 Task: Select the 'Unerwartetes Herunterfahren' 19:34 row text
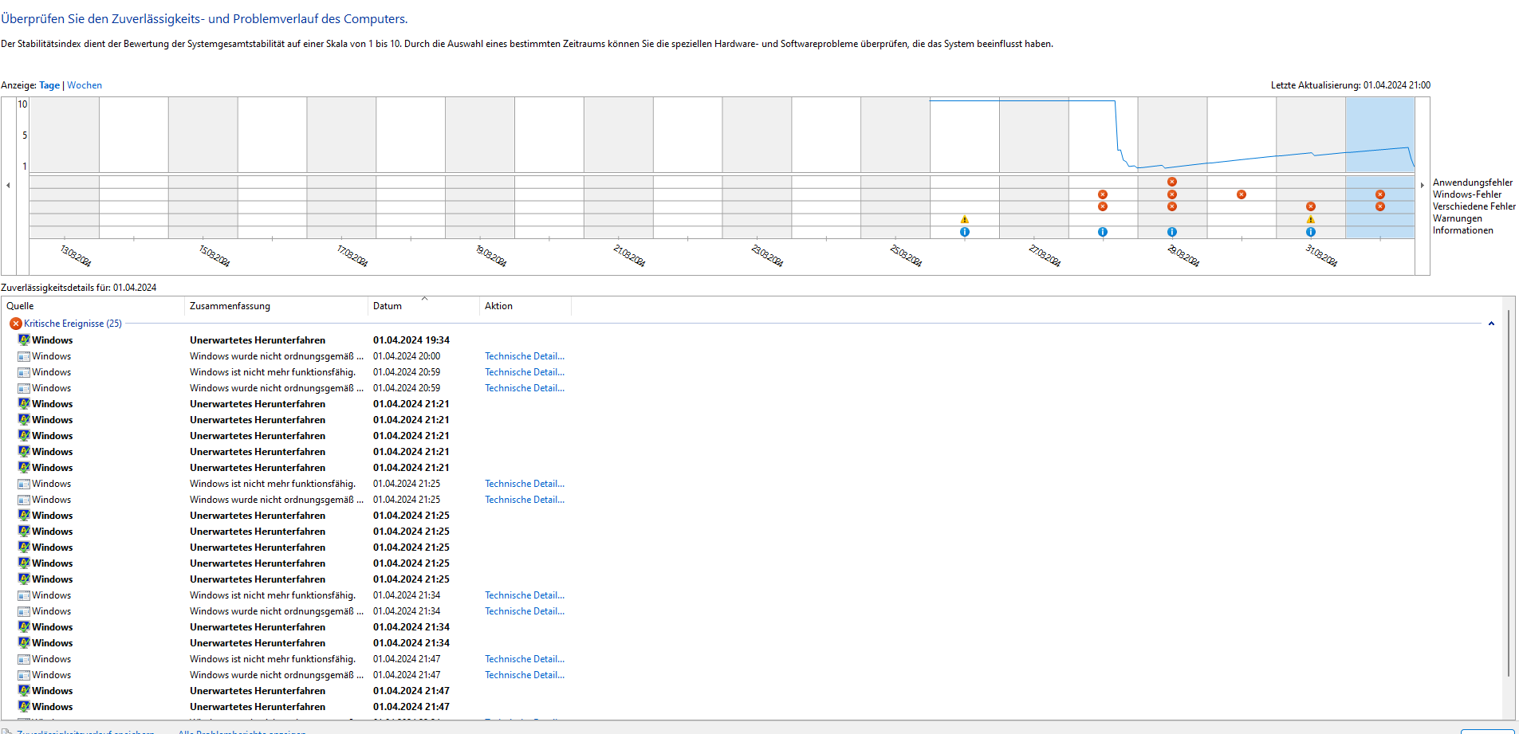pyautogui.click(x=258, y=340)
